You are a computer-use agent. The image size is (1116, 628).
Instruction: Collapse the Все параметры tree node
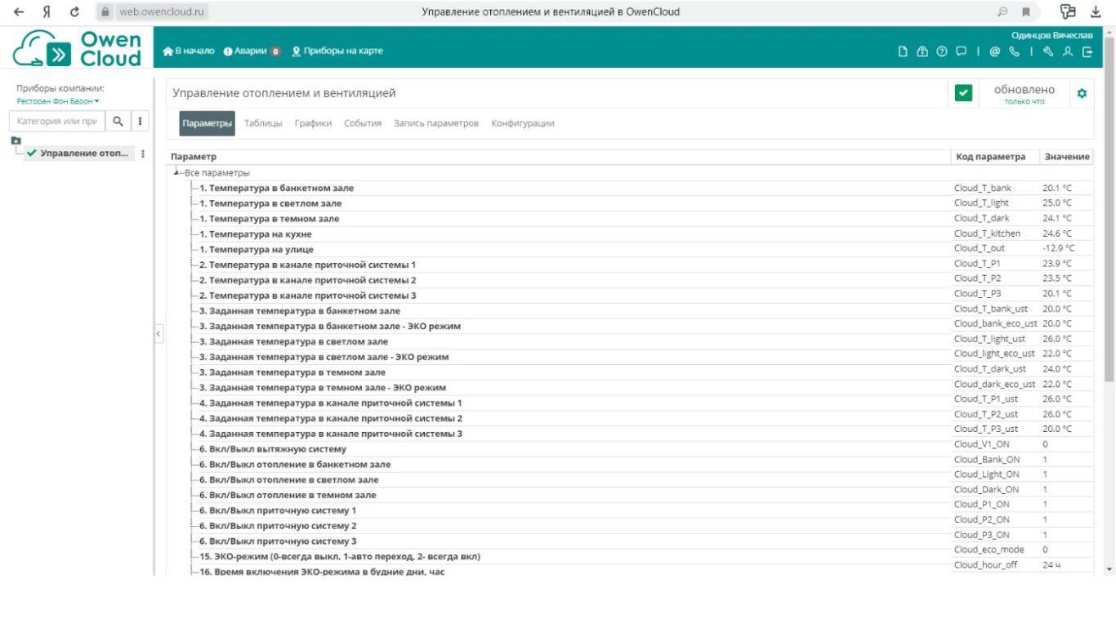[x=176, y=173]
